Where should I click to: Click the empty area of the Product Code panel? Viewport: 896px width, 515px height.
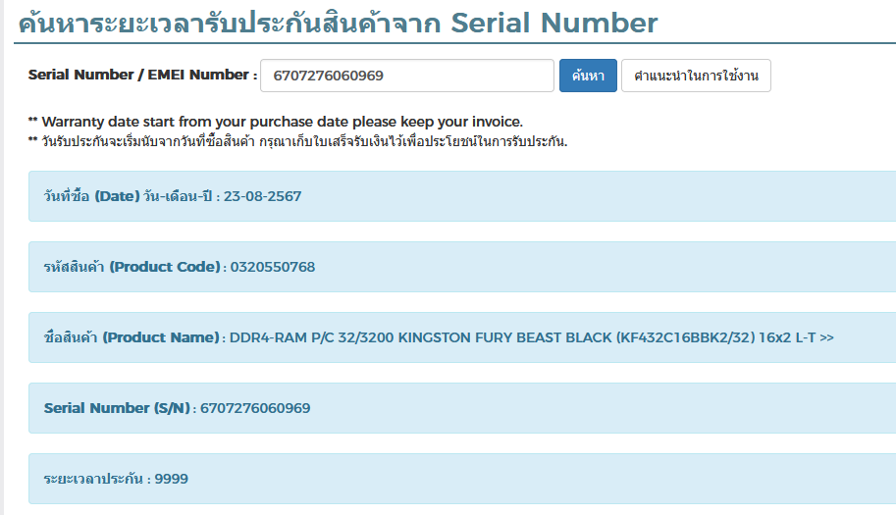click(x=608, y=267)
